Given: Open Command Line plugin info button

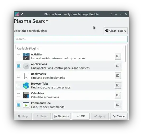Looking at the screenshot, I should pyautogui.click(x=118, y=105).
